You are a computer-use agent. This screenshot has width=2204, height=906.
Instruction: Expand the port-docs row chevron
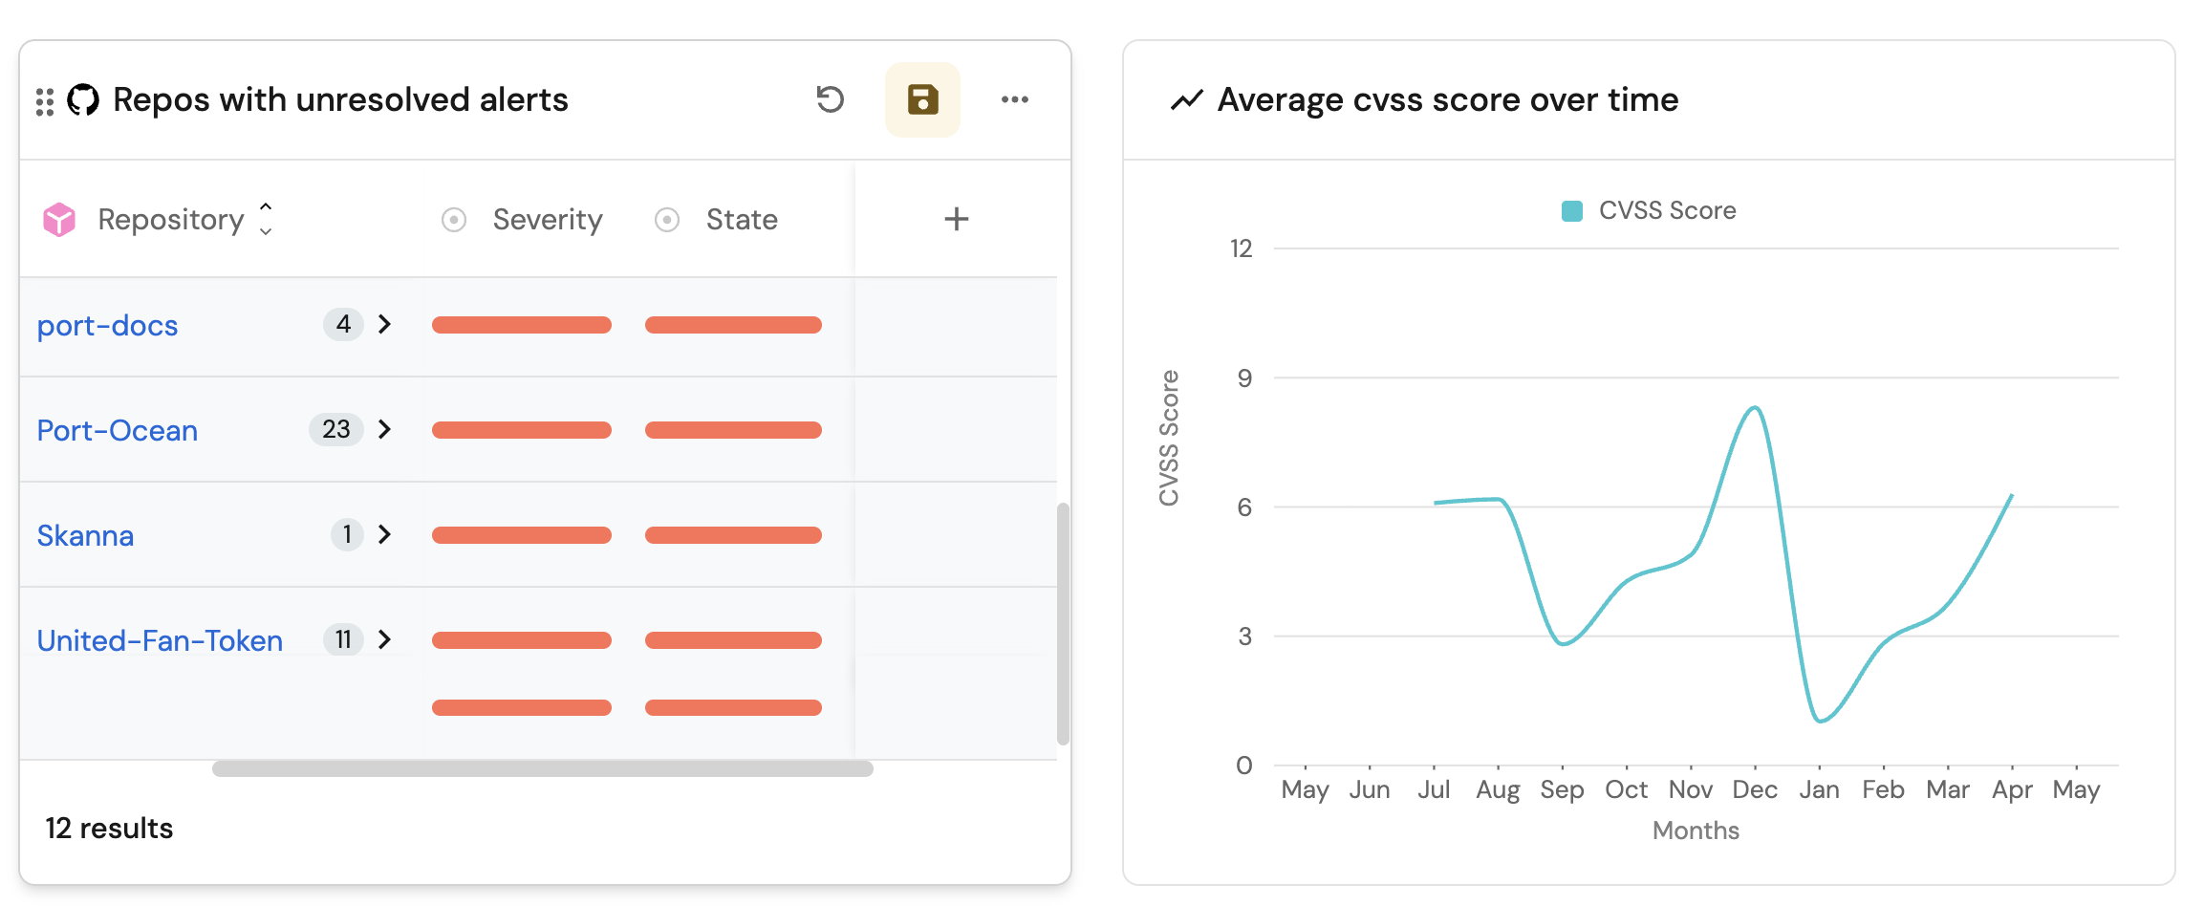coord(384,324)
